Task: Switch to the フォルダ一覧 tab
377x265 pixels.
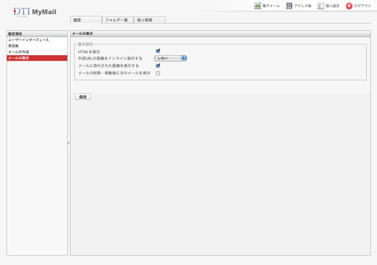Action: [x=118, y=20]
